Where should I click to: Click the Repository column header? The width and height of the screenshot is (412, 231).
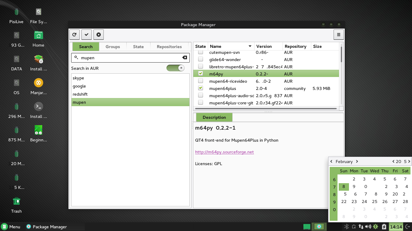pyautogui.click(x=297, y=46)
